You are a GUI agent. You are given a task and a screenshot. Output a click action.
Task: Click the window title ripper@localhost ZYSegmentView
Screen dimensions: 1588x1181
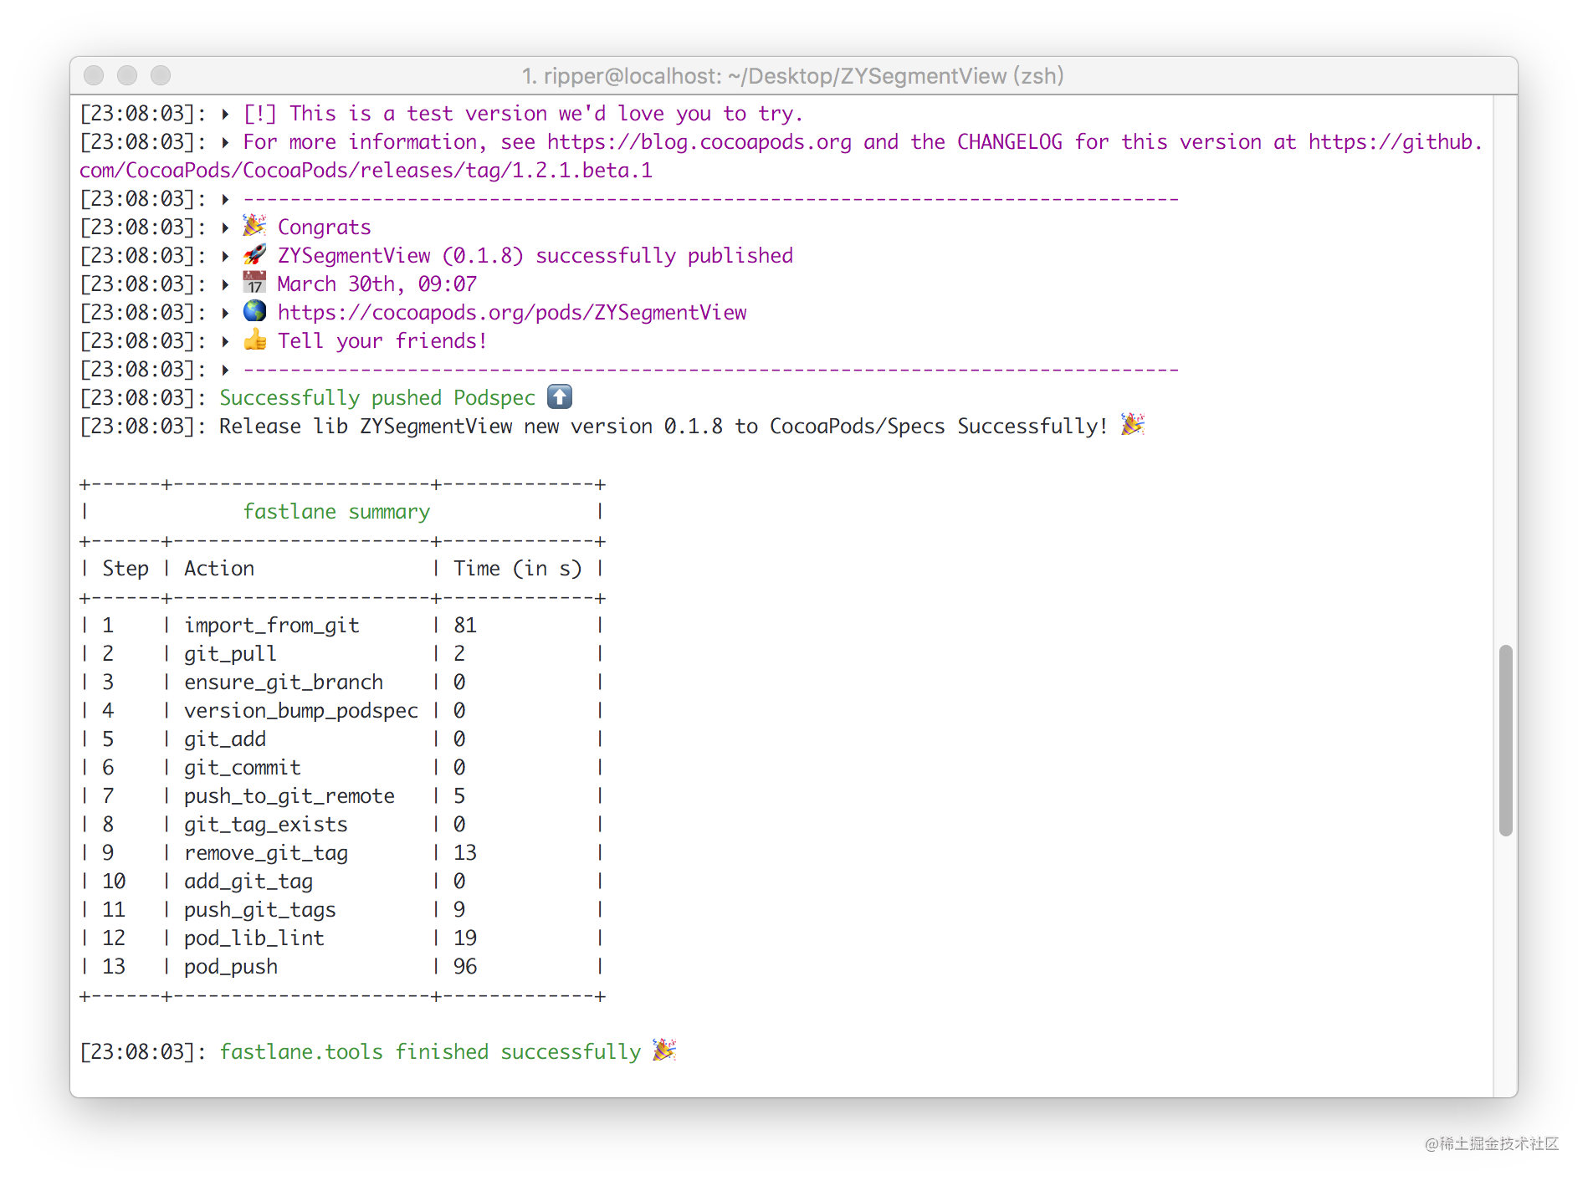tap(793, 75)
